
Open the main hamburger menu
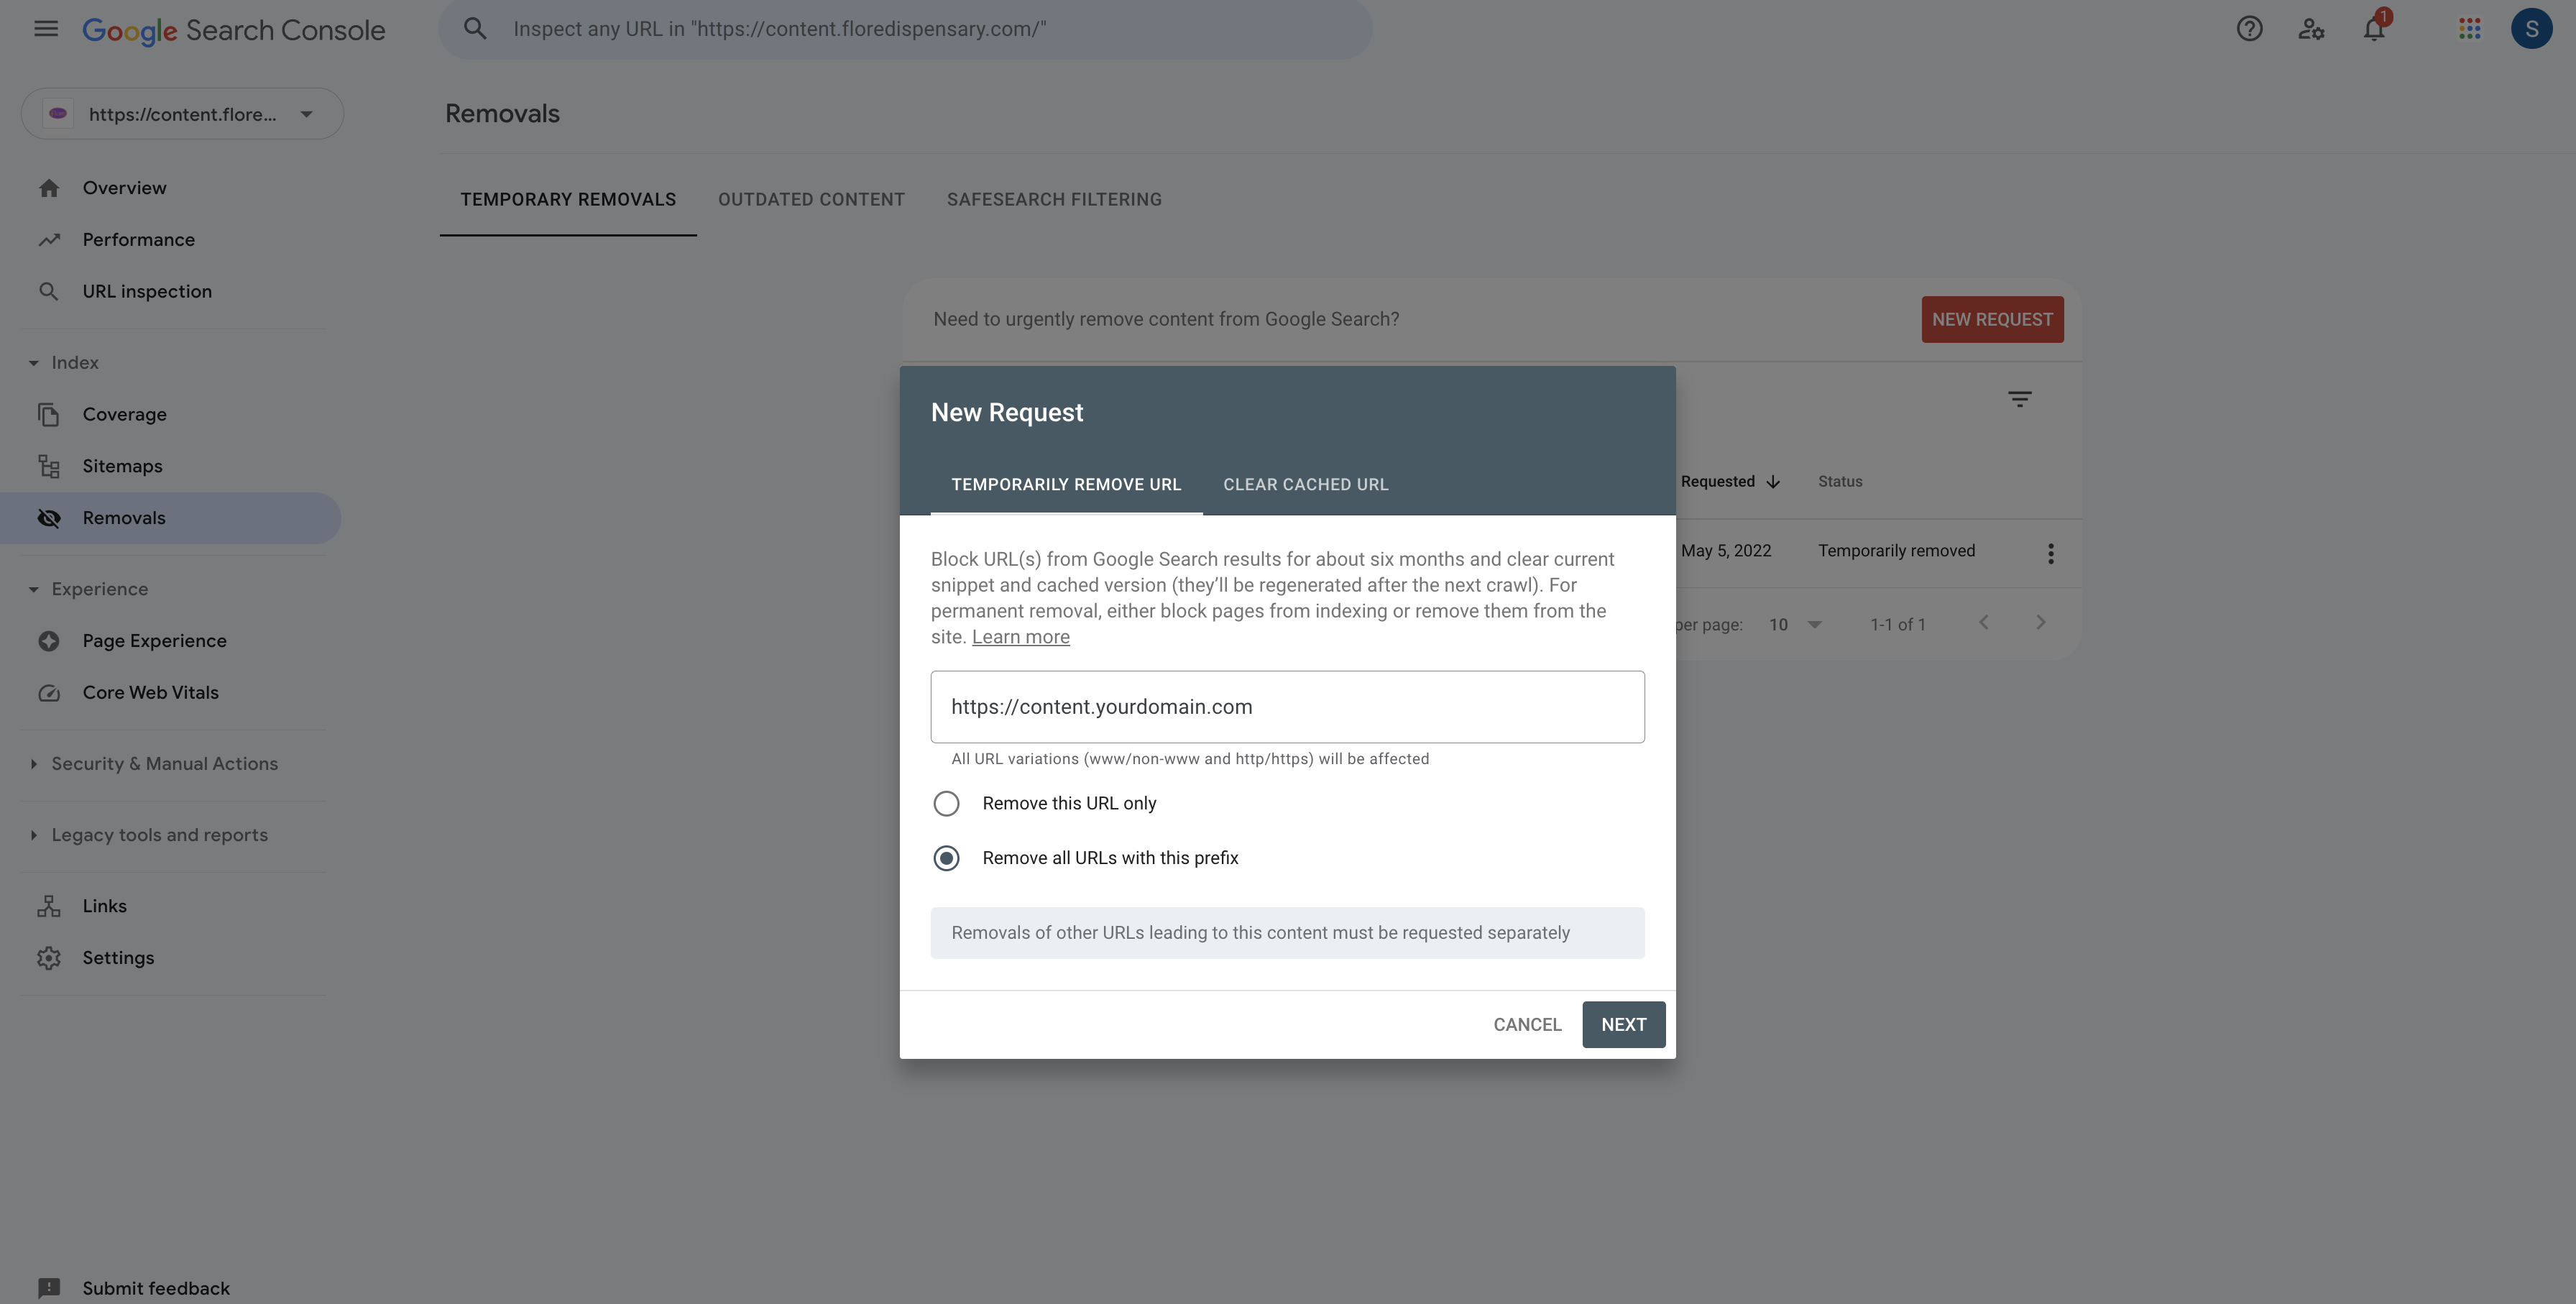point(46,29)
